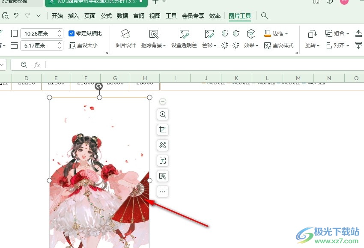Select column D header
This screenshot has height=248, width=364.
tap(27, 78)
